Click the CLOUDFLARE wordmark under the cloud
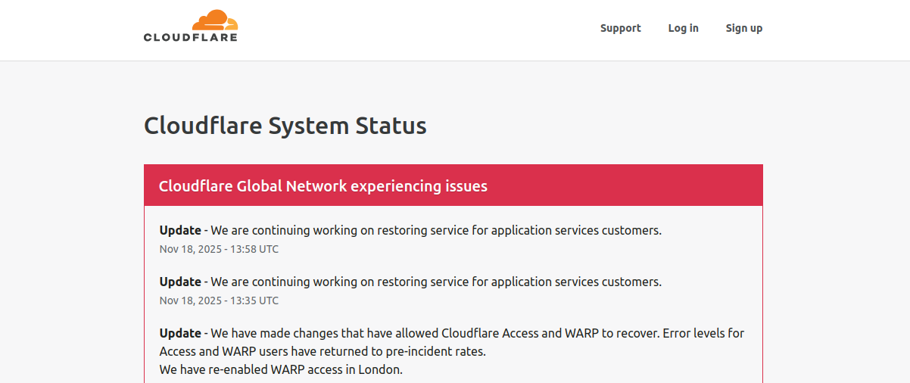The width and height of the screenshot is (910, 383). 190,37
